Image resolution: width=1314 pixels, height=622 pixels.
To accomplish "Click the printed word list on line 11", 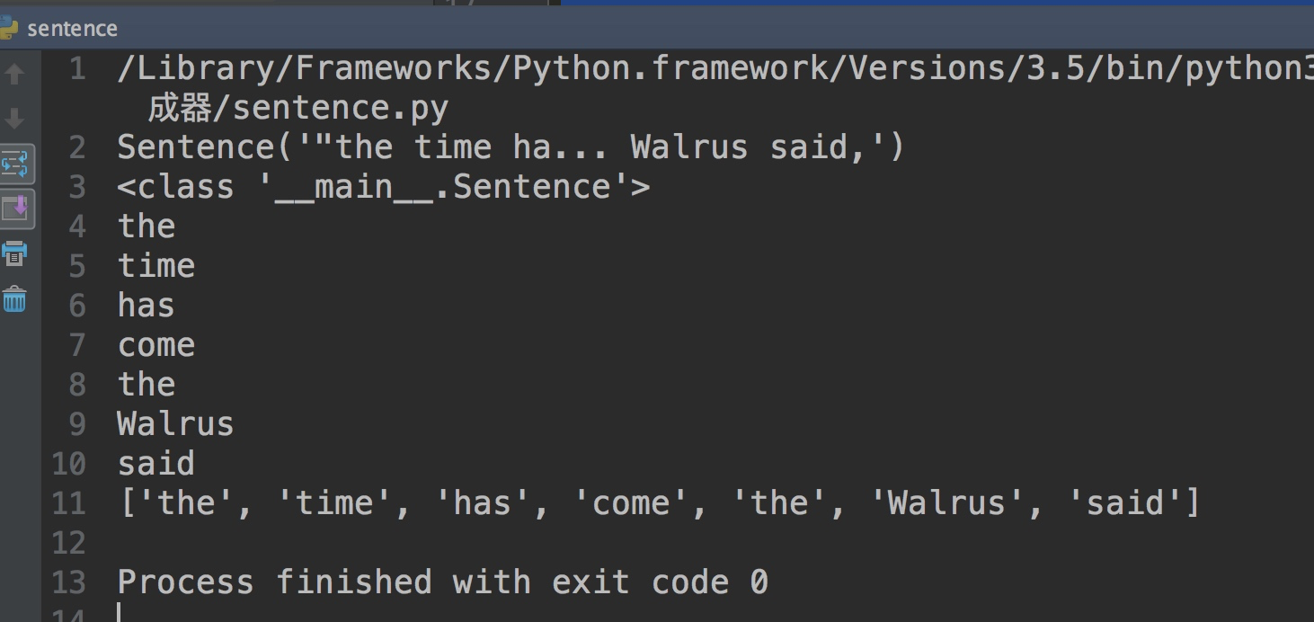I will click(x=659, y=503).
